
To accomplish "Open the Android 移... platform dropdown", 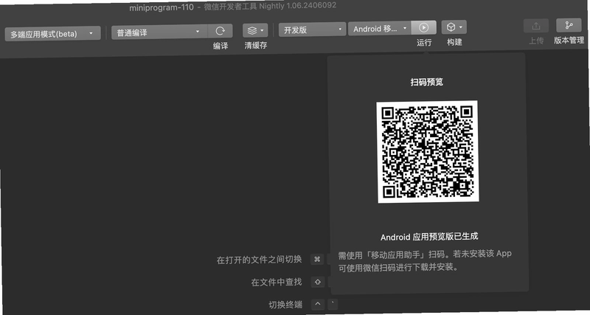I will pos(379,29).
